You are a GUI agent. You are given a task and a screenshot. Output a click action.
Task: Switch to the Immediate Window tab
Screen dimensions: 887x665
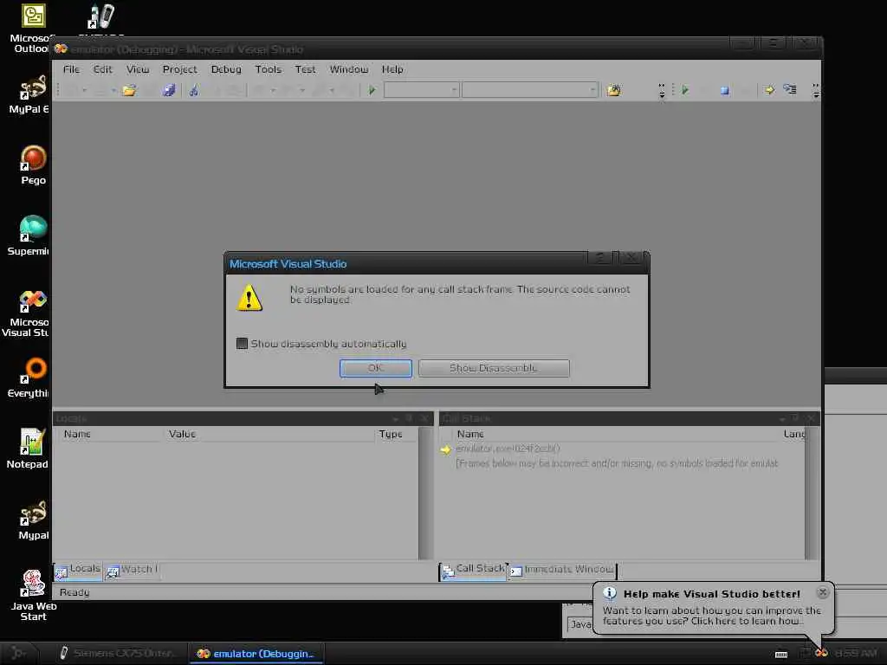[562, 570]
